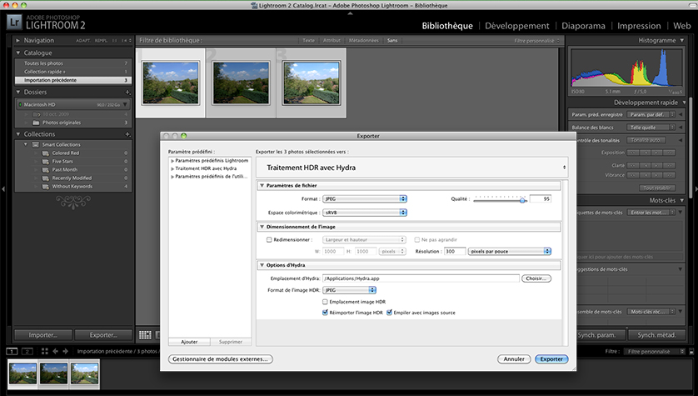This screenshot has width=698, height=396.
Task: Expand Traitement HDR avec Hydra preset
Action: [x=172, y=169]
